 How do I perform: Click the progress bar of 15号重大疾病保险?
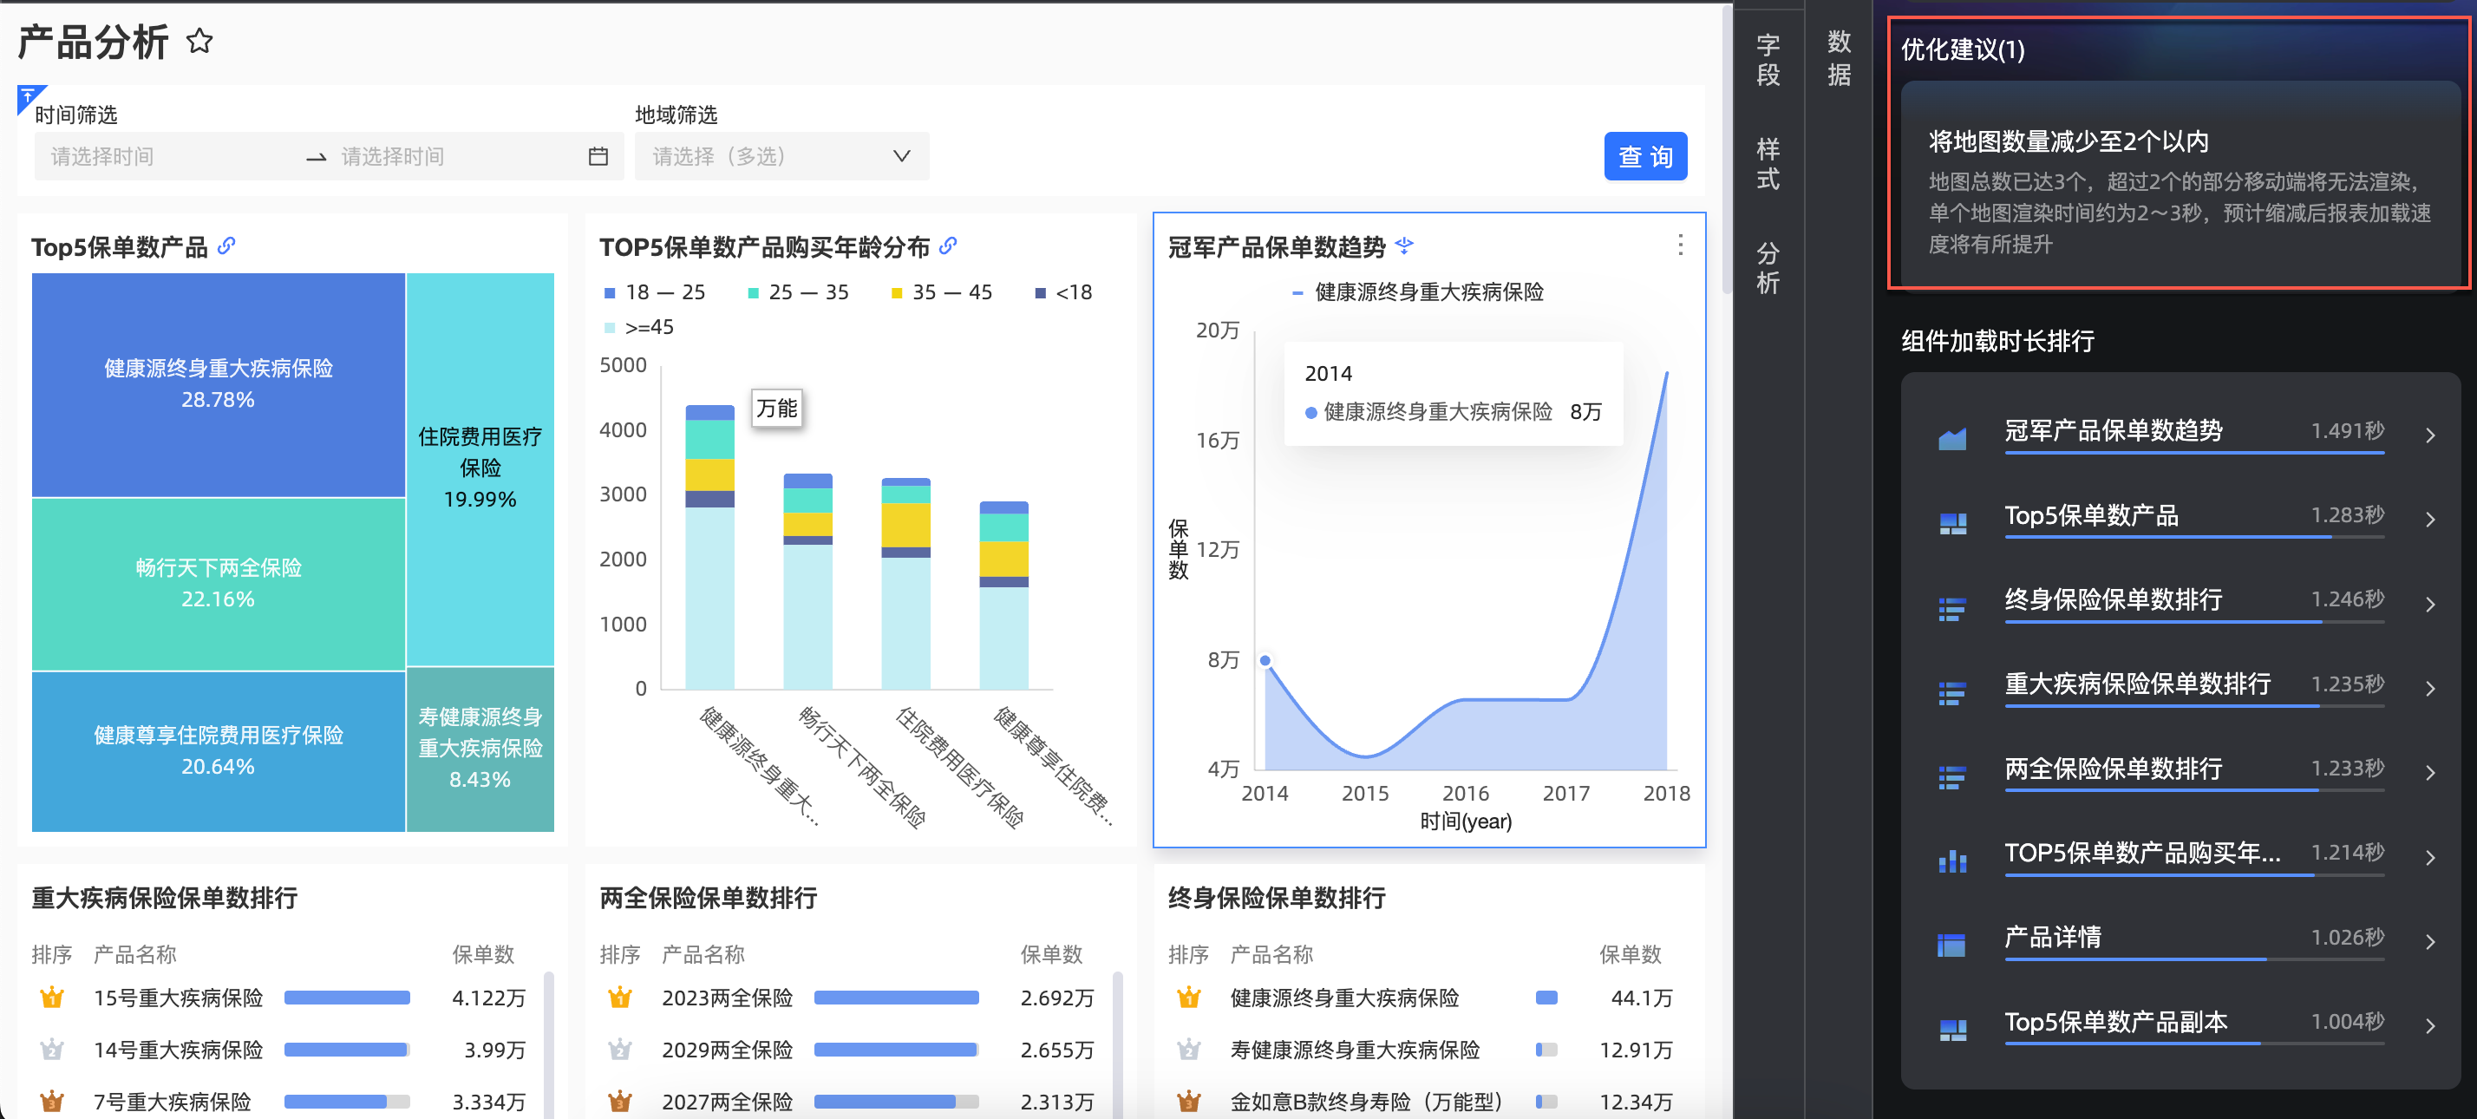click(x=347, y=998)
